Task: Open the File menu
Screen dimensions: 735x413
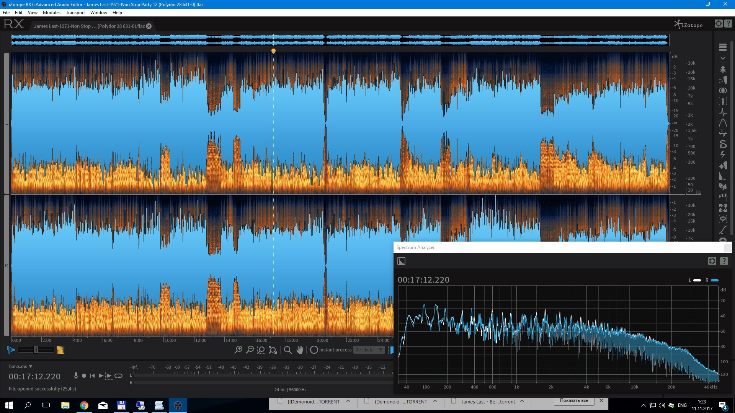Action: pyautogui.click(x=6, y=13)
